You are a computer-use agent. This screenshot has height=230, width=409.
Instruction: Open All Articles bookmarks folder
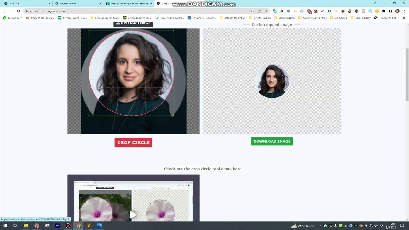pos(339,18)
